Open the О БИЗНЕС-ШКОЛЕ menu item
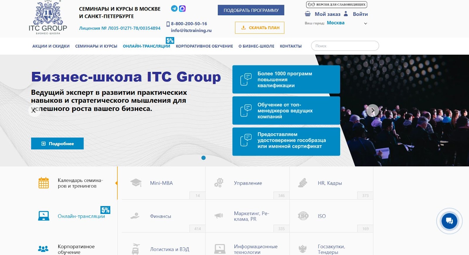This screenshot has height=255, width=469. 256,46
